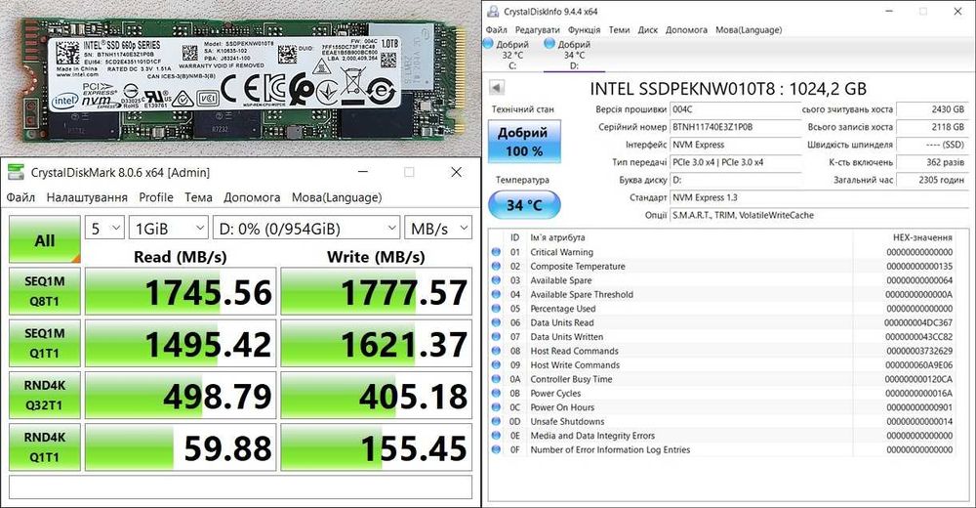Click the Power On Hours hex value 901
Screen dimensions: 976x508
(x=919, y=407)
